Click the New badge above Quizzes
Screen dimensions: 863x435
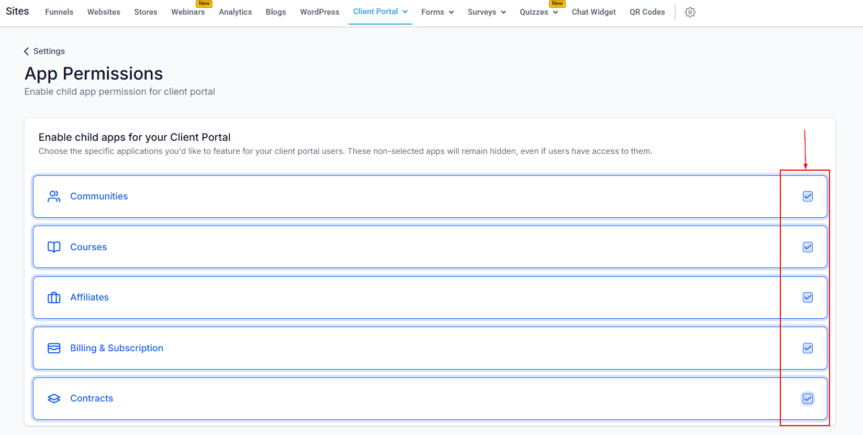[x=557, y=3]
